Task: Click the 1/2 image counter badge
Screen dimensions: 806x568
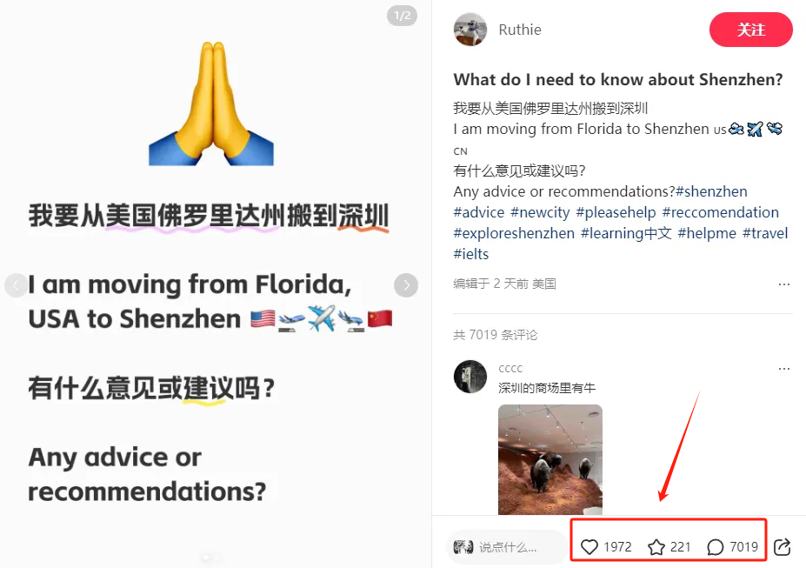Action: (402, 16)
